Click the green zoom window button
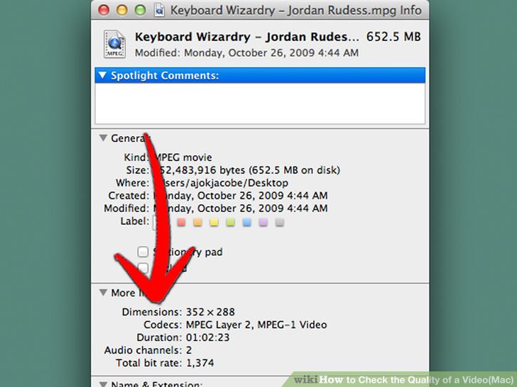Screen dimensions: 517x387 [140, 10]
